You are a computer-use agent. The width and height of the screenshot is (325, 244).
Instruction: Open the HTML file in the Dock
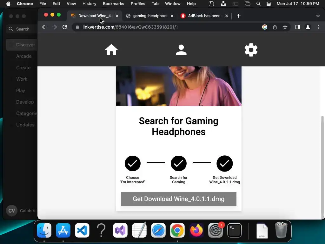[262, 231]
